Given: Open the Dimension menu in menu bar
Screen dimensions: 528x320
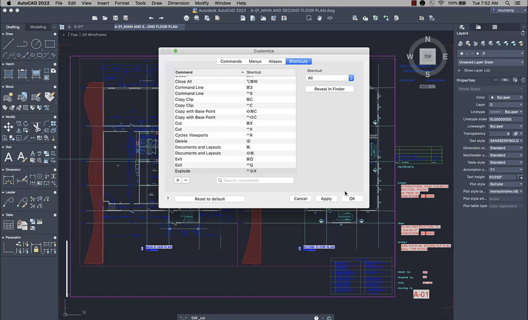Looking at the screenshot, I should pos(178,3).
